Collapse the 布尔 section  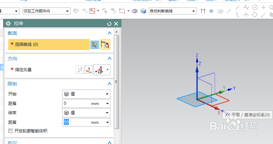[109, 142]
